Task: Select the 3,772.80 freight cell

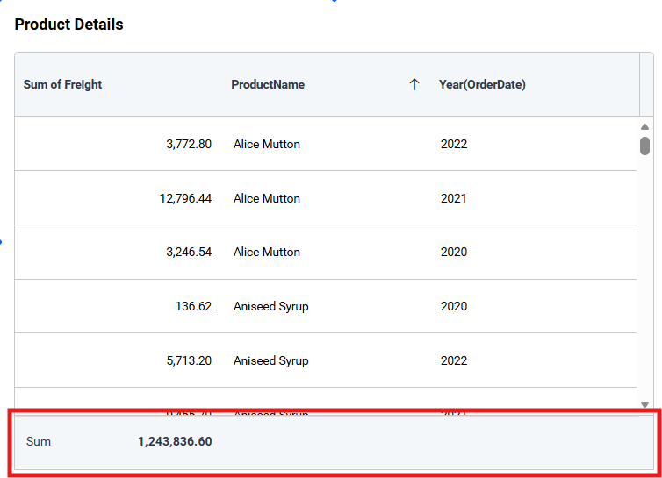Action: 188,144
